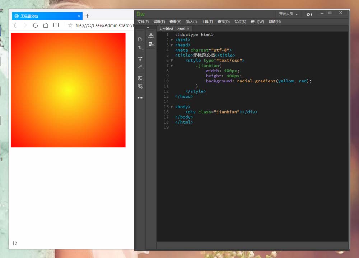Toggle the browser reading view book icon
The height and width of the screenshot is (258, 359).
coord(56,25)
